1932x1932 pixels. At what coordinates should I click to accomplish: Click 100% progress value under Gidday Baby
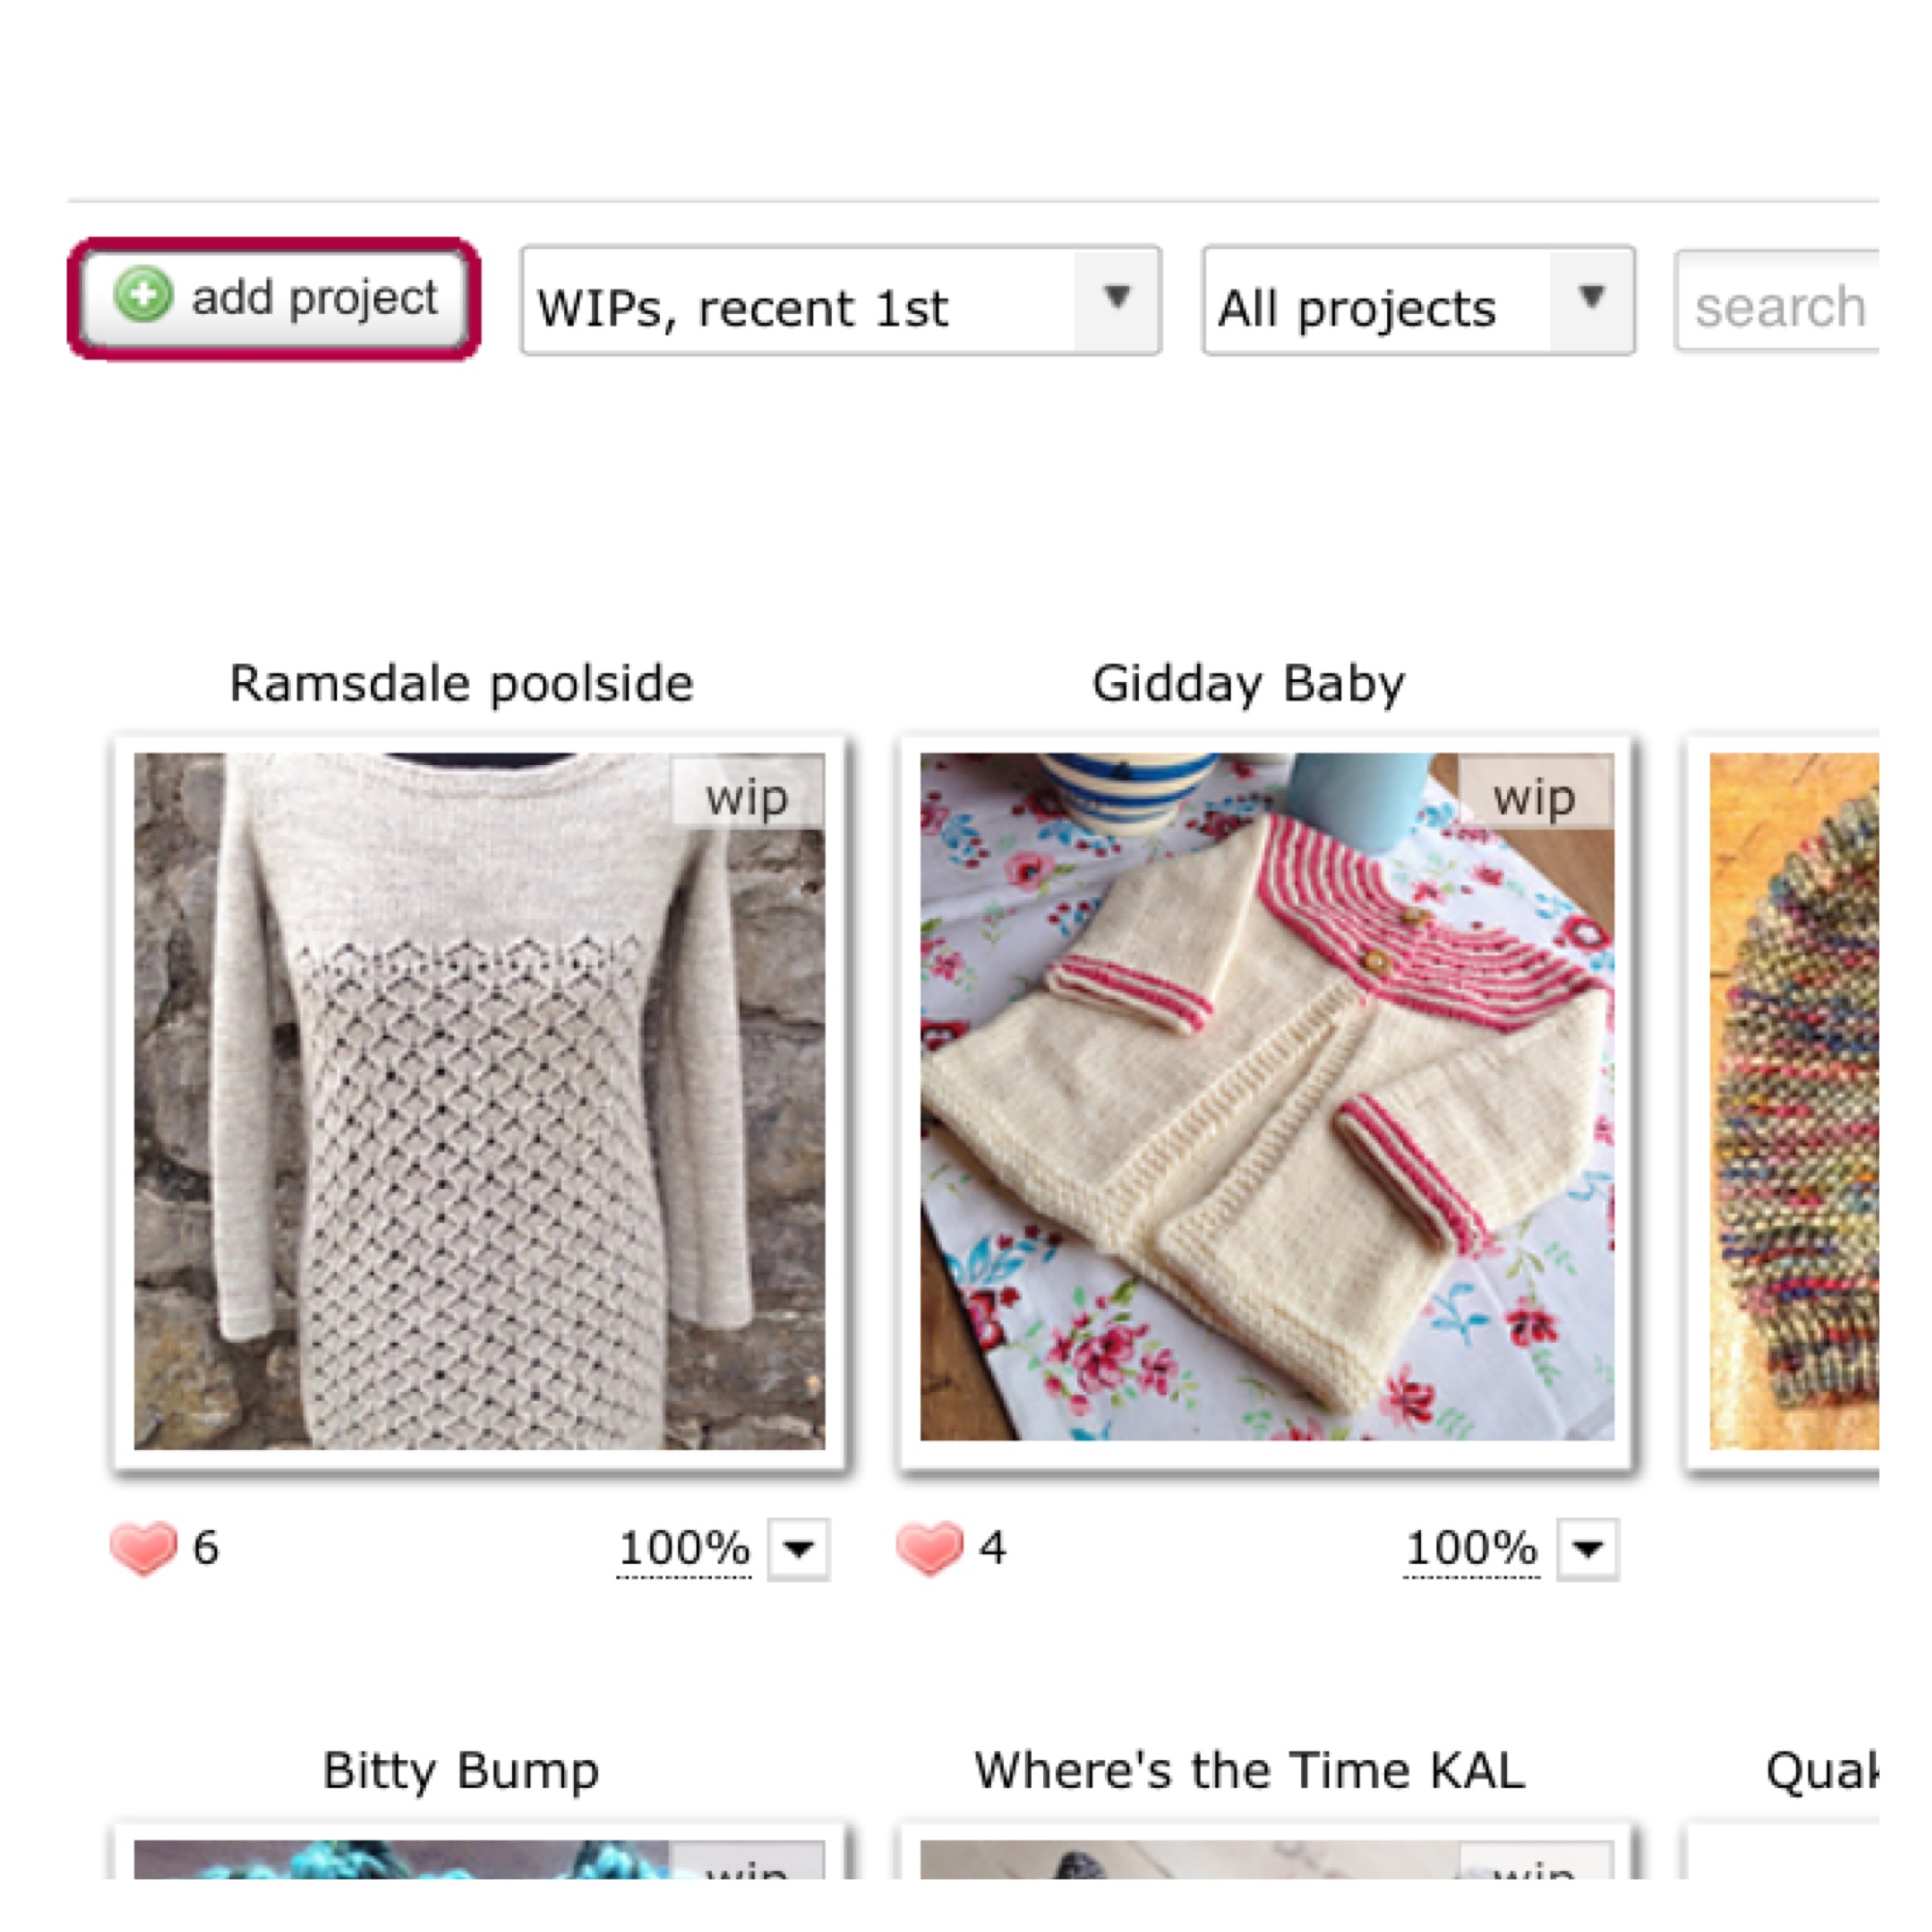(x=1471, y=1548)
